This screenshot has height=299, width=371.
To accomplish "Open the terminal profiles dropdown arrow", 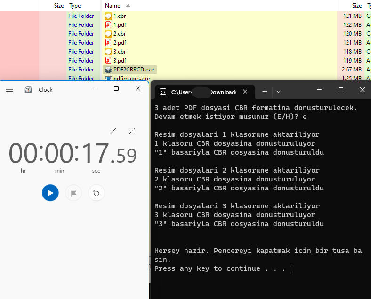I will (x=279, y=92).
